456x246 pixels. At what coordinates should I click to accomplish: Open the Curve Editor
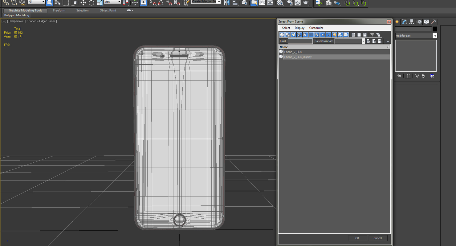pyautogui.click(x=262, y=3)
